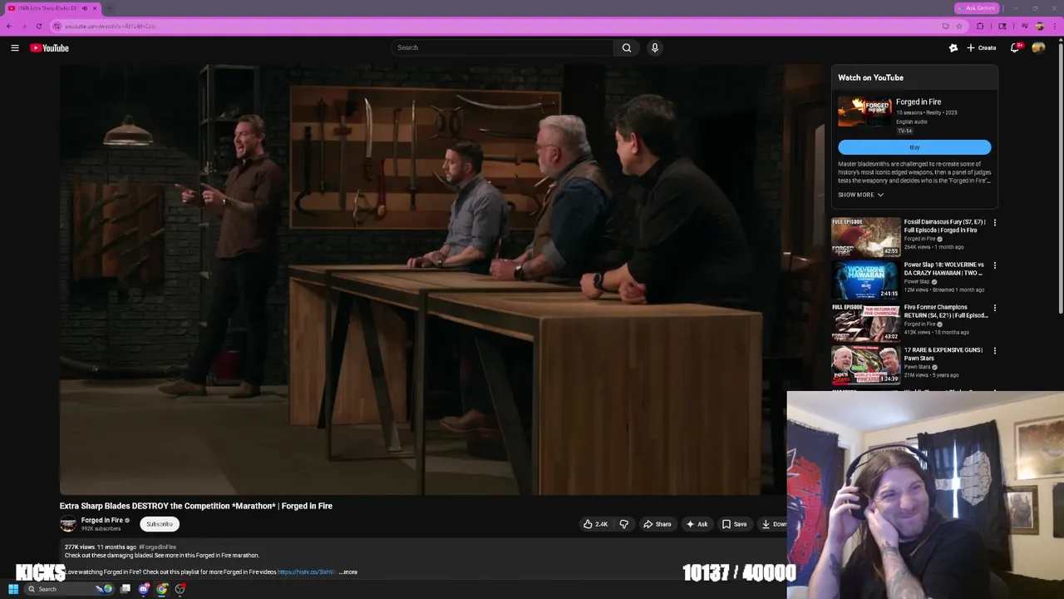
Task: Open the Chrome icon in the taskbar
Action: [x=162, y=589]
